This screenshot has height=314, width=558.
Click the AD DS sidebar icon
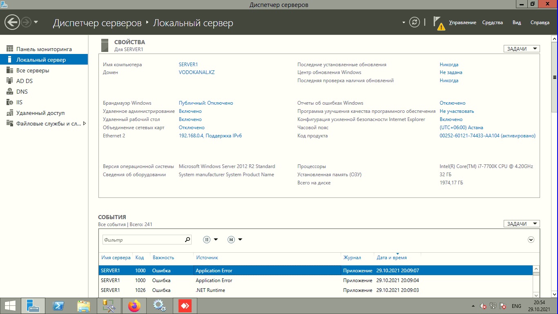pos(10,81)
